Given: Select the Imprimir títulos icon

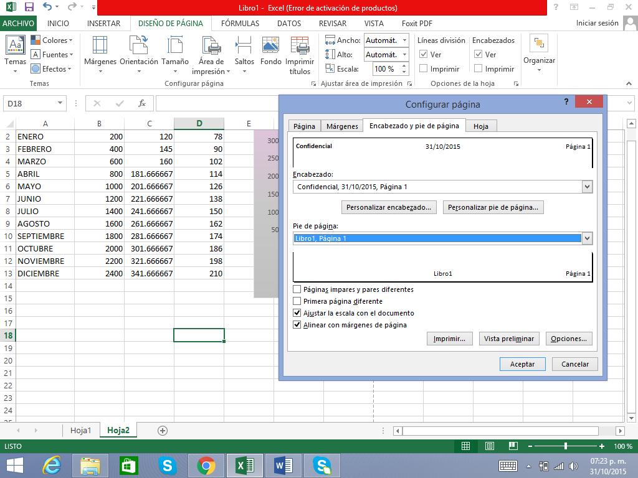Looking at the screenshot, I should coord(300,47).
